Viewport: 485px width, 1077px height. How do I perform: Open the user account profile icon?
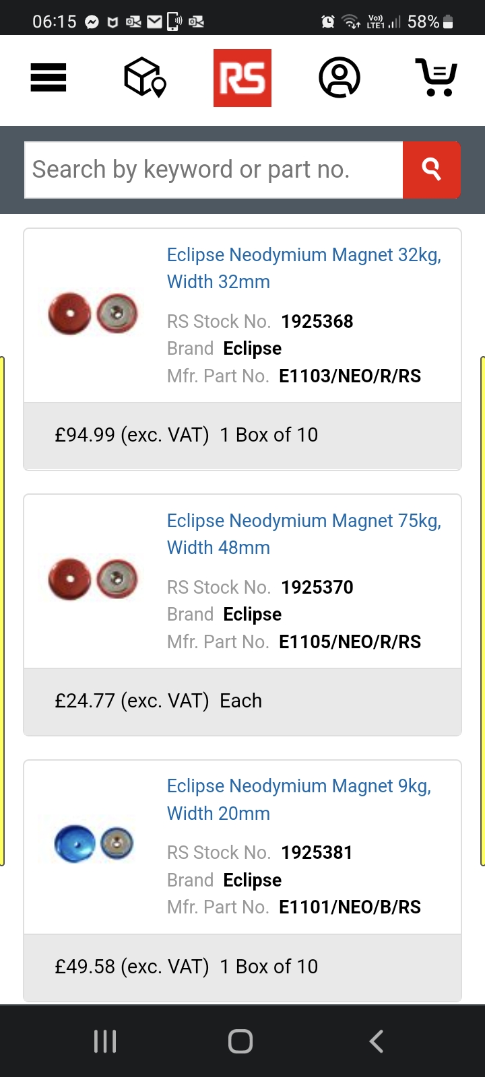pyautogui.click(x=339, y=77)
